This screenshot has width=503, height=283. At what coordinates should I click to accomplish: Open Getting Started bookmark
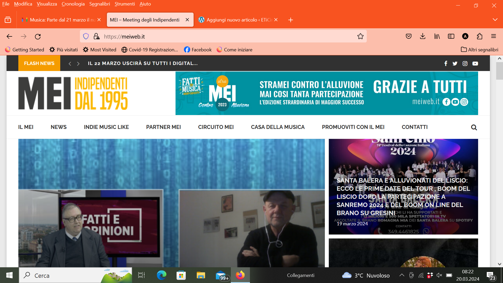tap(25, 50)
